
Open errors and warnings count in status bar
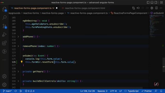pyautogui.click(x=30, y=91)
